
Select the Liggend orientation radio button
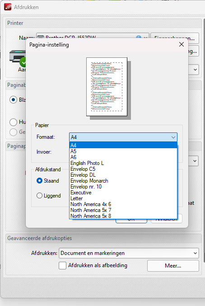[39, 196]
